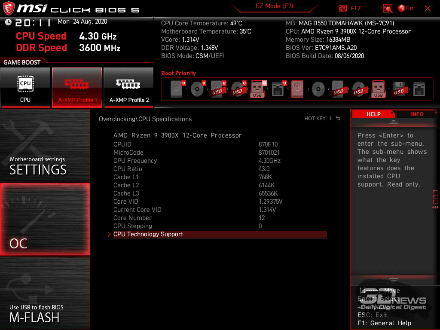The height and width of the screenshot is (330, 440).
Task: Click the CPU Stepping row label
Action: click(x=132, y=226)
